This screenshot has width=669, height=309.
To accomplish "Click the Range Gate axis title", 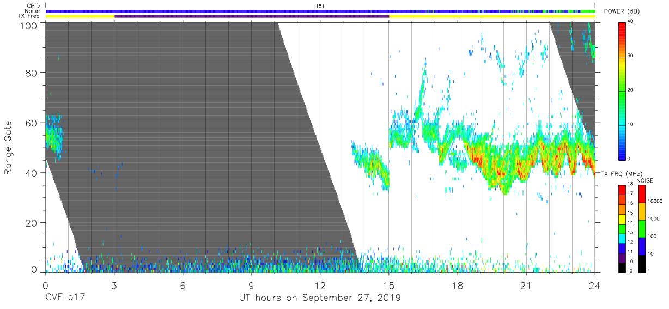I will pos(8,148).
